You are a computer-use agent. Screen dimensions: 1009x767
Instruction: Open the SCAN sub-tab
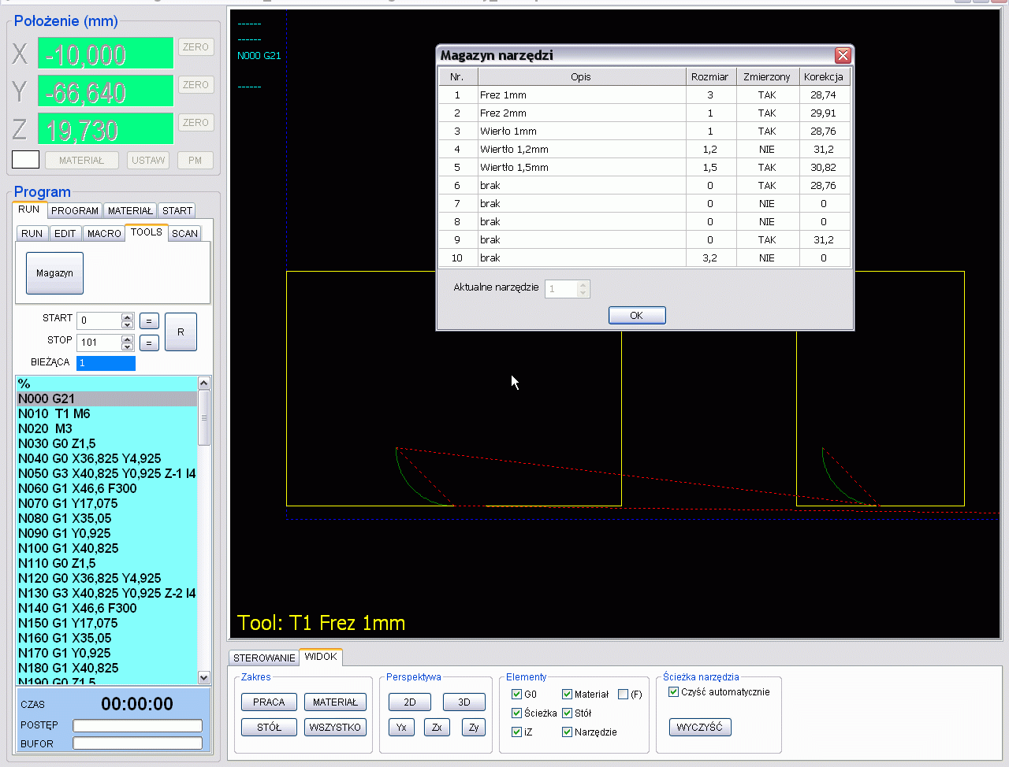[185, 233]
